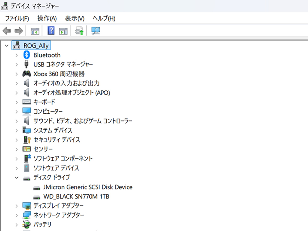Click the blue question mark Help icon

(51, 31)
